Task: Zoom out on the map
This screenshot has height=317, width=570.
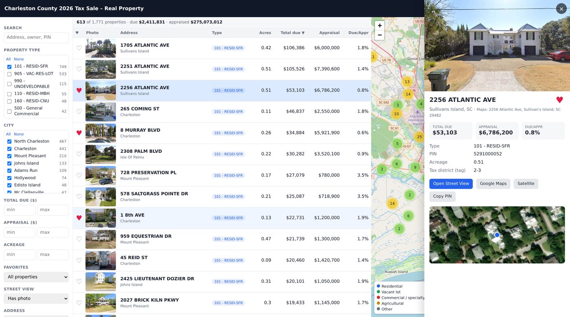Action: pyautogui.click(x=379, y=35)
